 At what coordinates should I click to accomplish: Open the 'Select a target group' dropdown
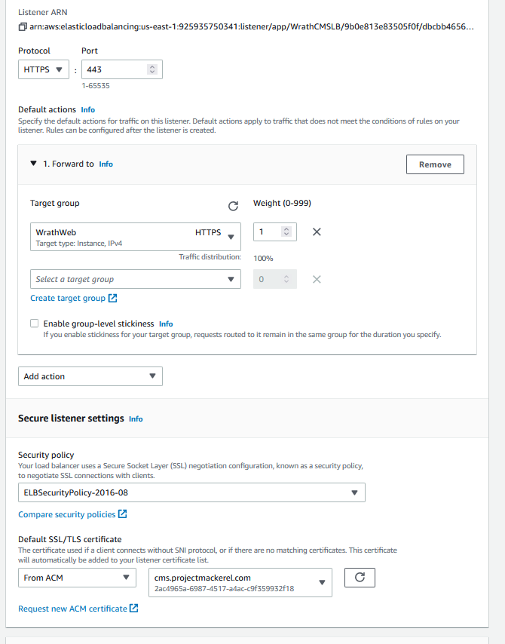[x=136, y=279]
